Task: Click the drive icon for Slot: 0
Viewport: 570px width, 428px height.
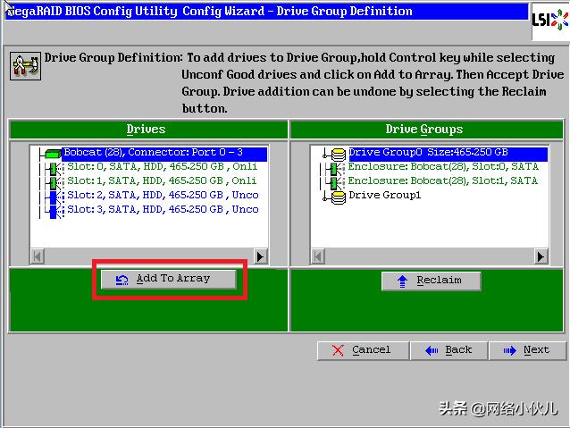Action: (55, 169)
